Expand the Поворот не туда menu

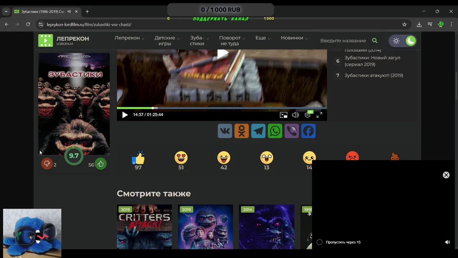click(232, 40)
